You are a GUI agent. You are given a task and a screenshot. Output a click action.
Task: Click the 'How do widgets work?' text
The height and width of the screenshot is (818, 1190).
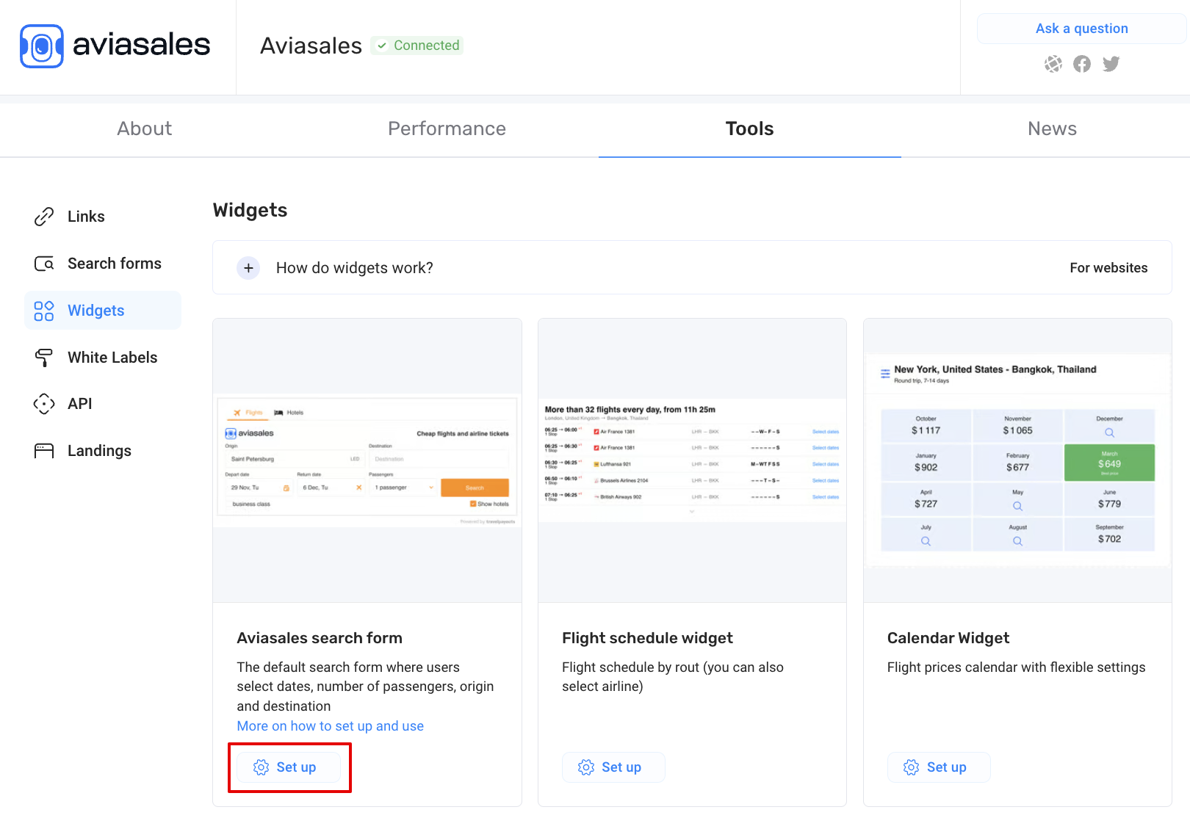[x=355, y=268]
